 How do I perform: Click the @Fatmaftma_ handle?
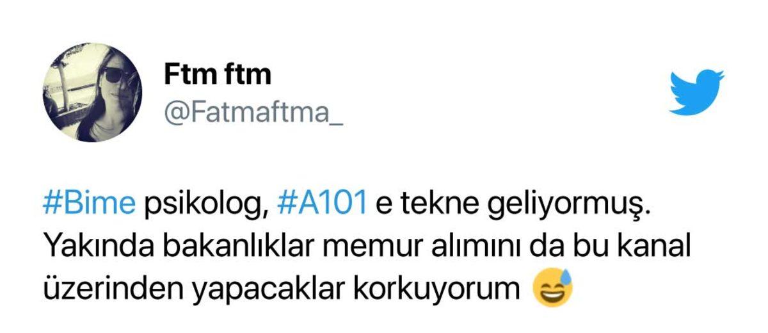coord(253,115)
